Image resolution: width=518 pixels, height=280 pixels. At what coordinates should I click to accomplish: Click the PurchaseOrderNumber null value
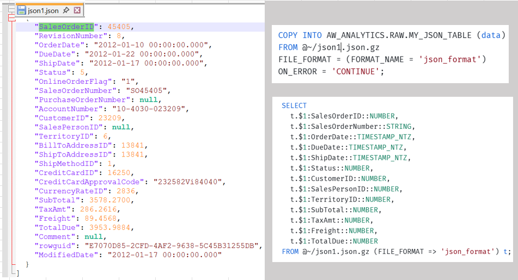(148, 99)
